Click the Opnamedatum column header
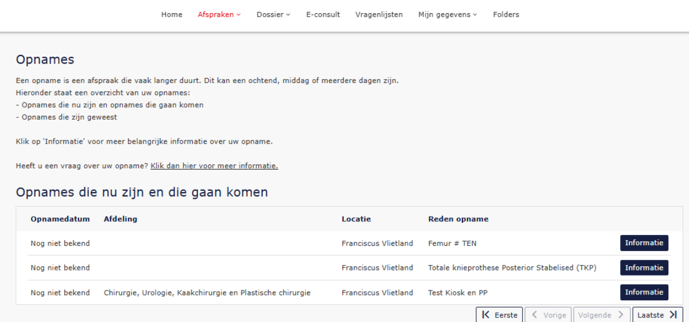Image resolution: width=689 pixels, height=322 pixels. (x=60, y=219)
